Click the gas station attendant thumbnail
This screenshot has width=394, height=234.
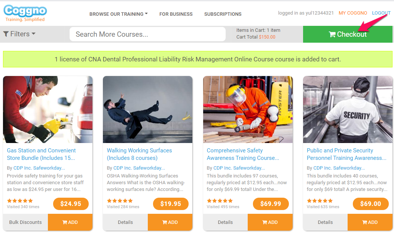point(48,110)
